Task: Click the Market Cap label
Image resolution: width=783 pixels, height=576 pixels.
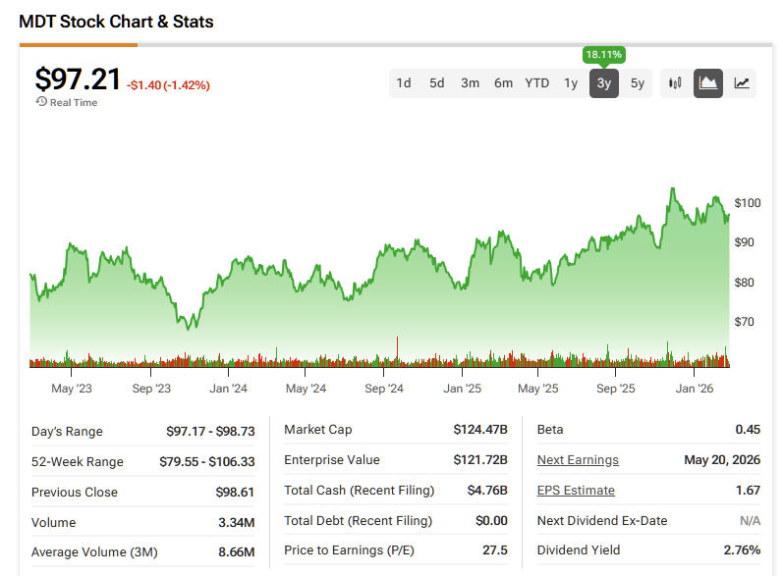Action: coord(318,430)
